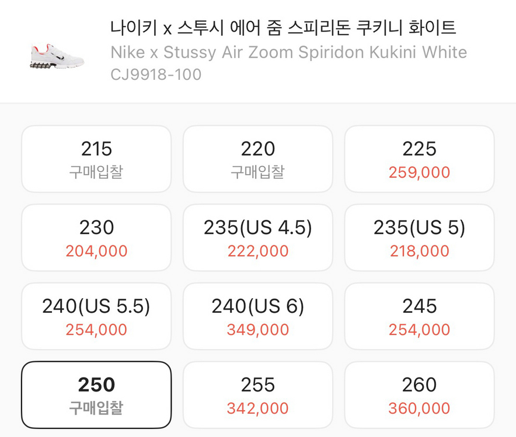Click the currently selected size 250
This screenshot has width=516, height=437.
pos(96,394)
